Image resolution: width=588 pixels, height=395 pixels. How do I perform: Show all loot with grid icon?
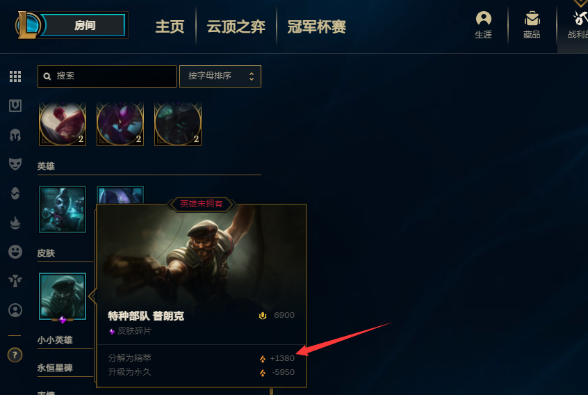[15, 76]
